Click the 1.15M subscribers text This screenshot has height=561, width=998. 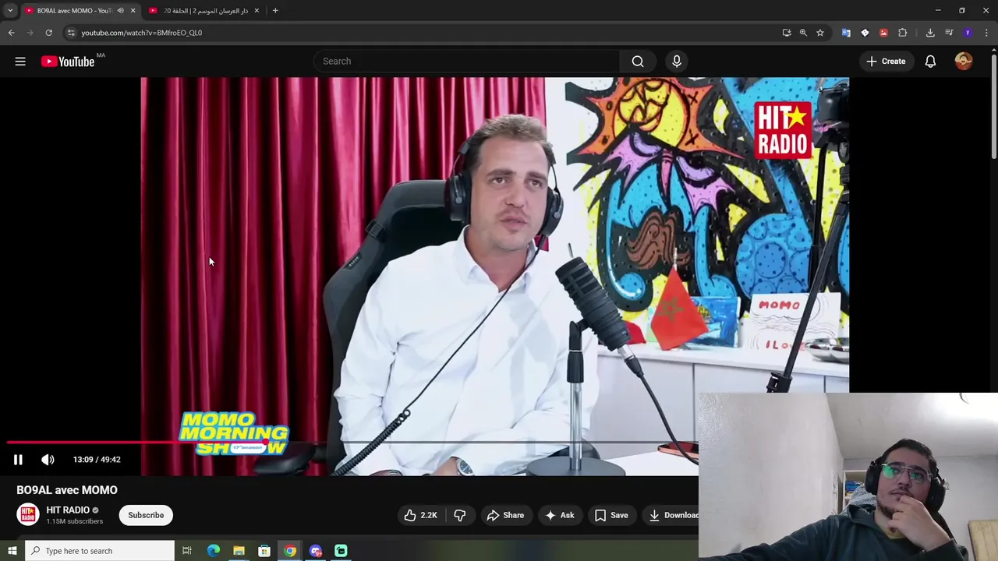coord(75,521)
